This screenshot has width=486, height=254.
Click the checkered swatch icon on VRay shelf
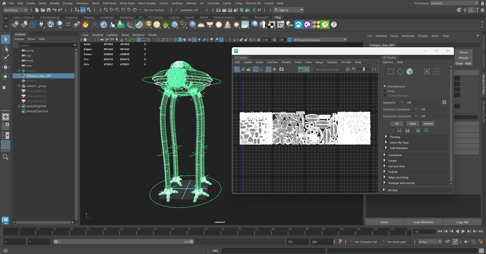pyautogui.click(x=272, y=25)
